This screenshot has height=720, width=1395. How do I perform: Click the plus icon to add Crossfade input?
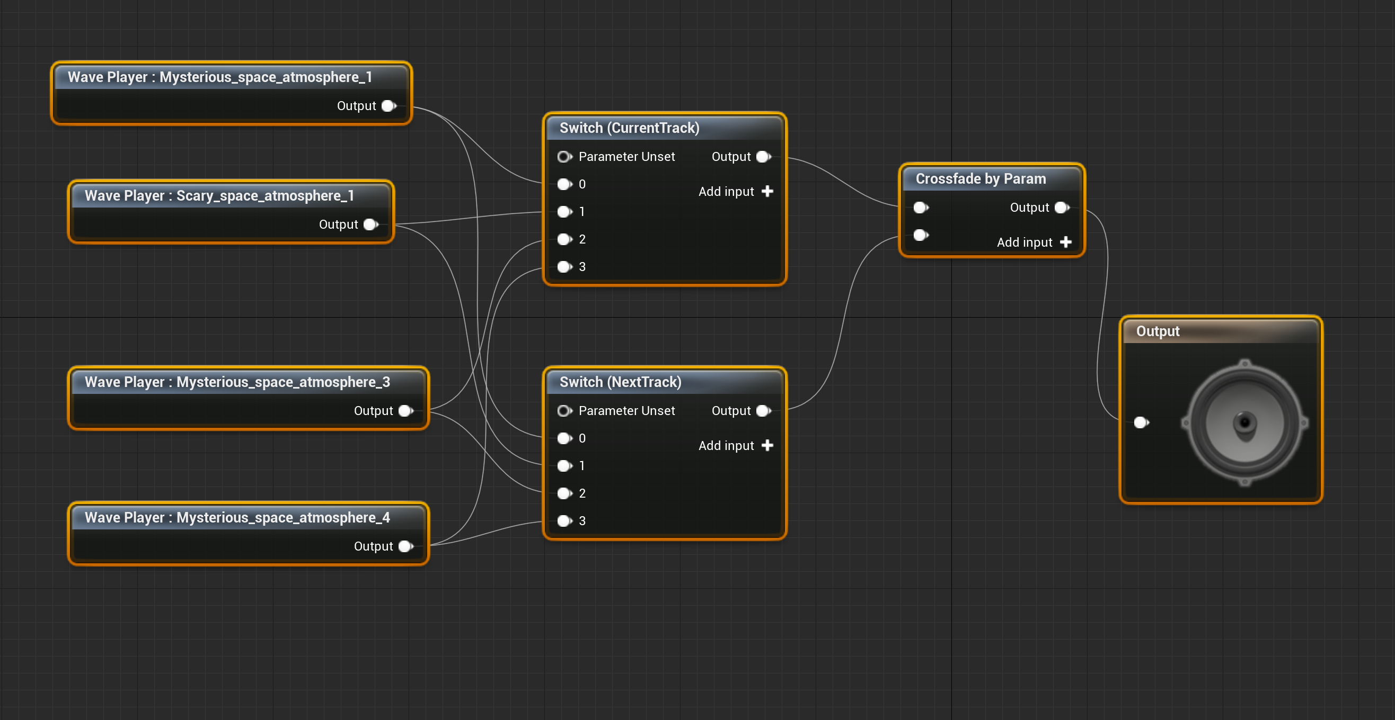pyautogui.click(x=1066, y=242)
